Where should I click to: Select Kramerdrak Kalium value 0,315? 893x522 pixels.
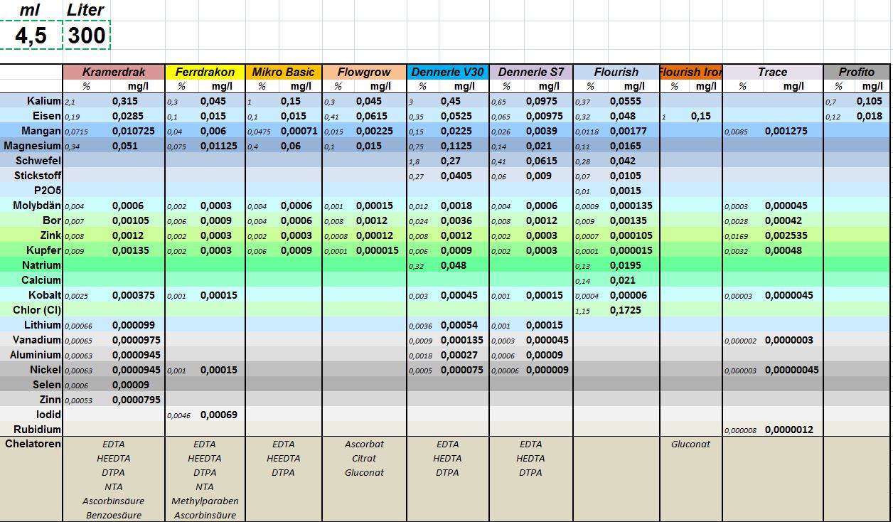[x=124, y=101]
